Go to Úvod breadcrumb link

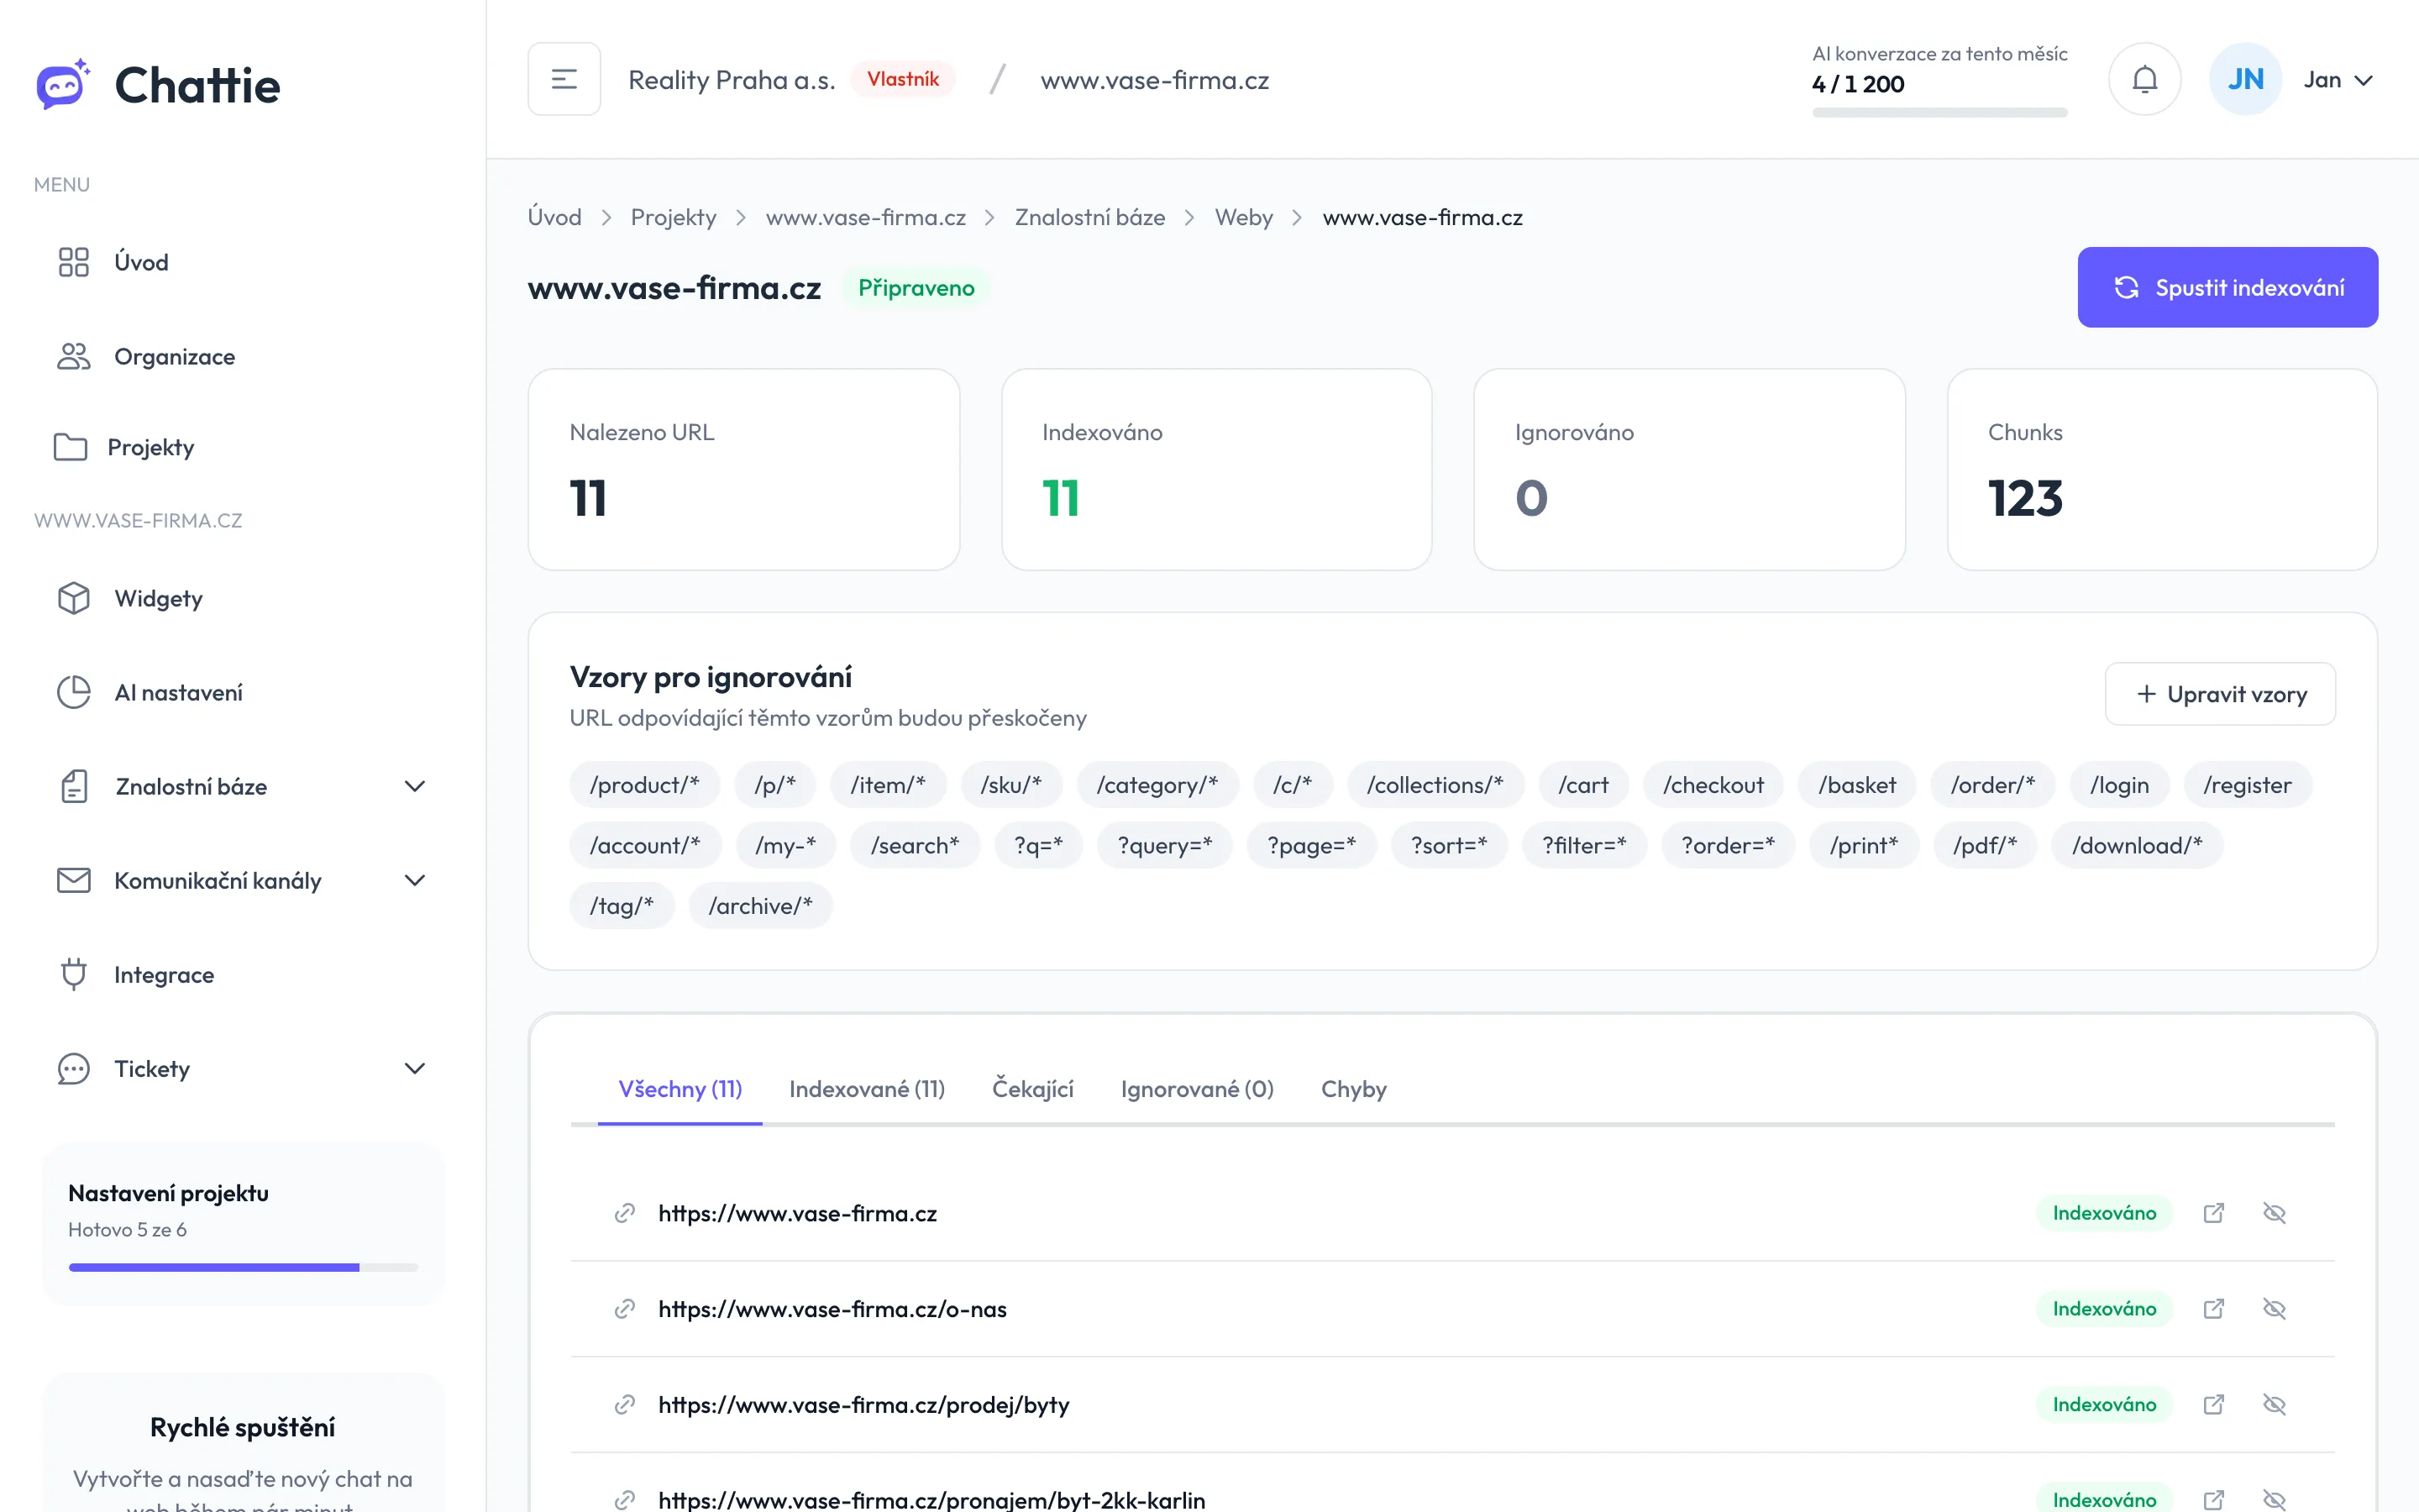554,217
